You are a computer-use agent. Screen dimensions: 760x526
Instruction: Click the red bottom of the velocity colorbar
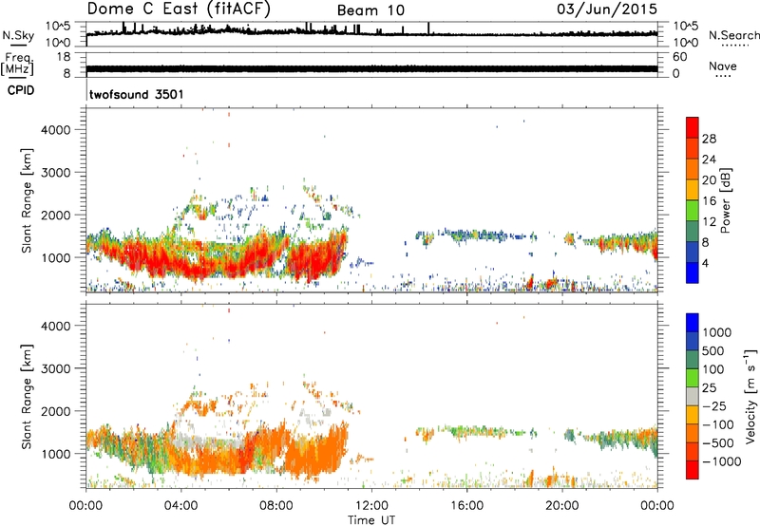tap(693, 470)
